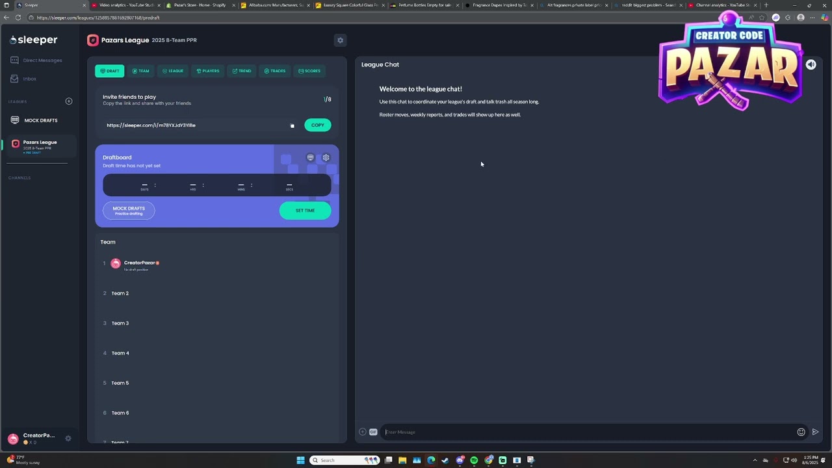The height and width of the screenshot is (468, 832).
Task: Open the draftboard grid view icon
Action: click(x=310, y=157)
